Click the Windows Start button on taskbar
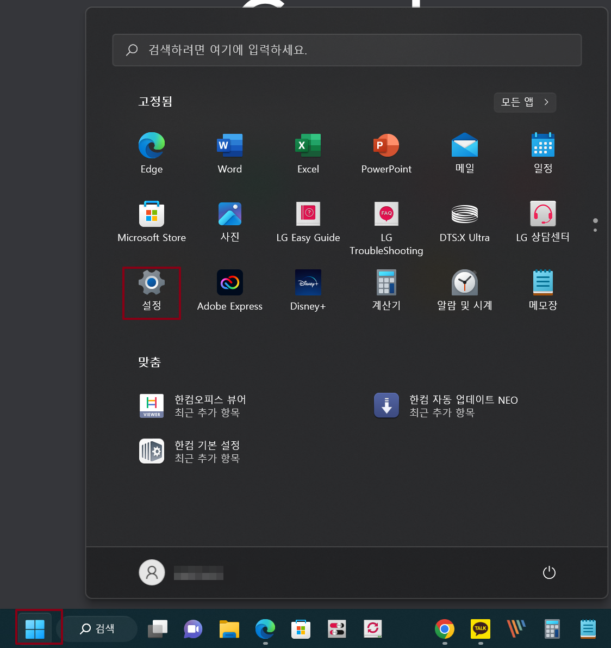 coord(35,628)
